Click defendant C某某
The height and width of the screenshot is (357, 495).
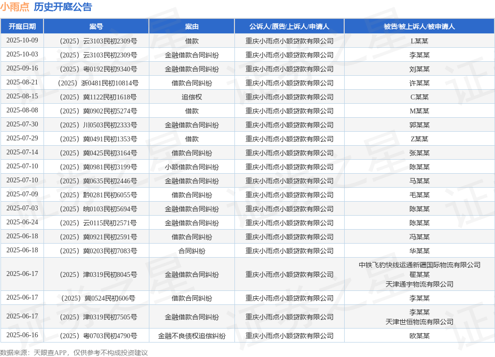click(419, 97)
